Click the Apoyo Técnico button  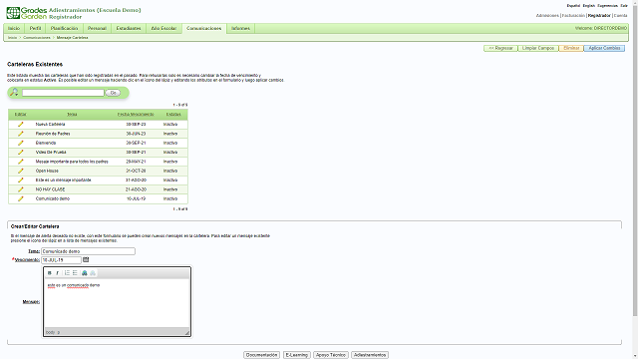(331, 355)
